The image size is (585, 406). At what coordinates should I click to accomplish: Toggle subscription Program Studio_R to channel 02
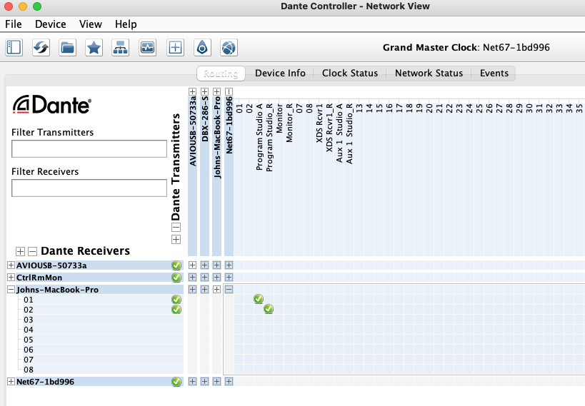[x=269, y=309]
